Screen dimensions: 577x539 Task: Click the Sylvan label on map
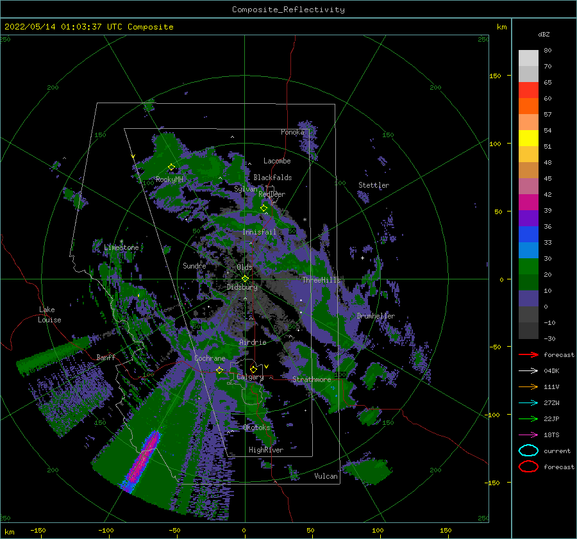pyautogui.click(x=246, y=189)
